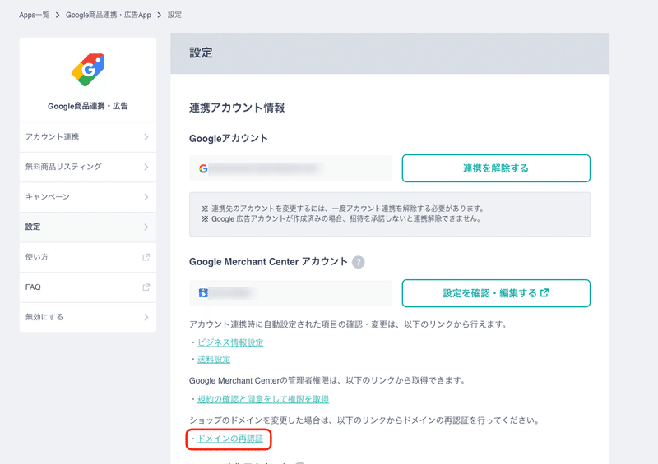The width and height of the screenshot is (658, 464).
Task: Open FAQ in the sidebar
Action: [88, 287]
